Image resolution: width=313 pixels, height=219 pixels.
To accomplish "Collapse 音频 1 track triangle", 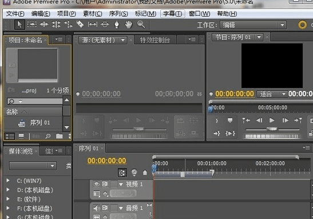I will point(121,209).
